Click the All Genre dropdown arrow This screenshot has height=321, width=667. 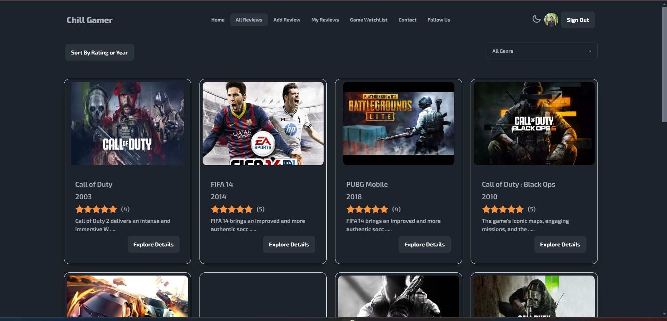point(590,51)
